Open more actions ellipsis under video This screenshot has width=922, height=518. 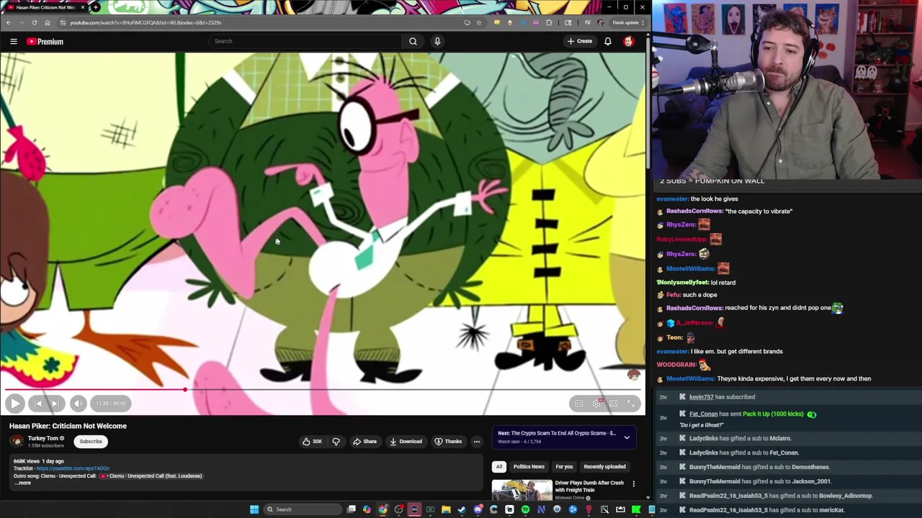click(x=476, y=442)
